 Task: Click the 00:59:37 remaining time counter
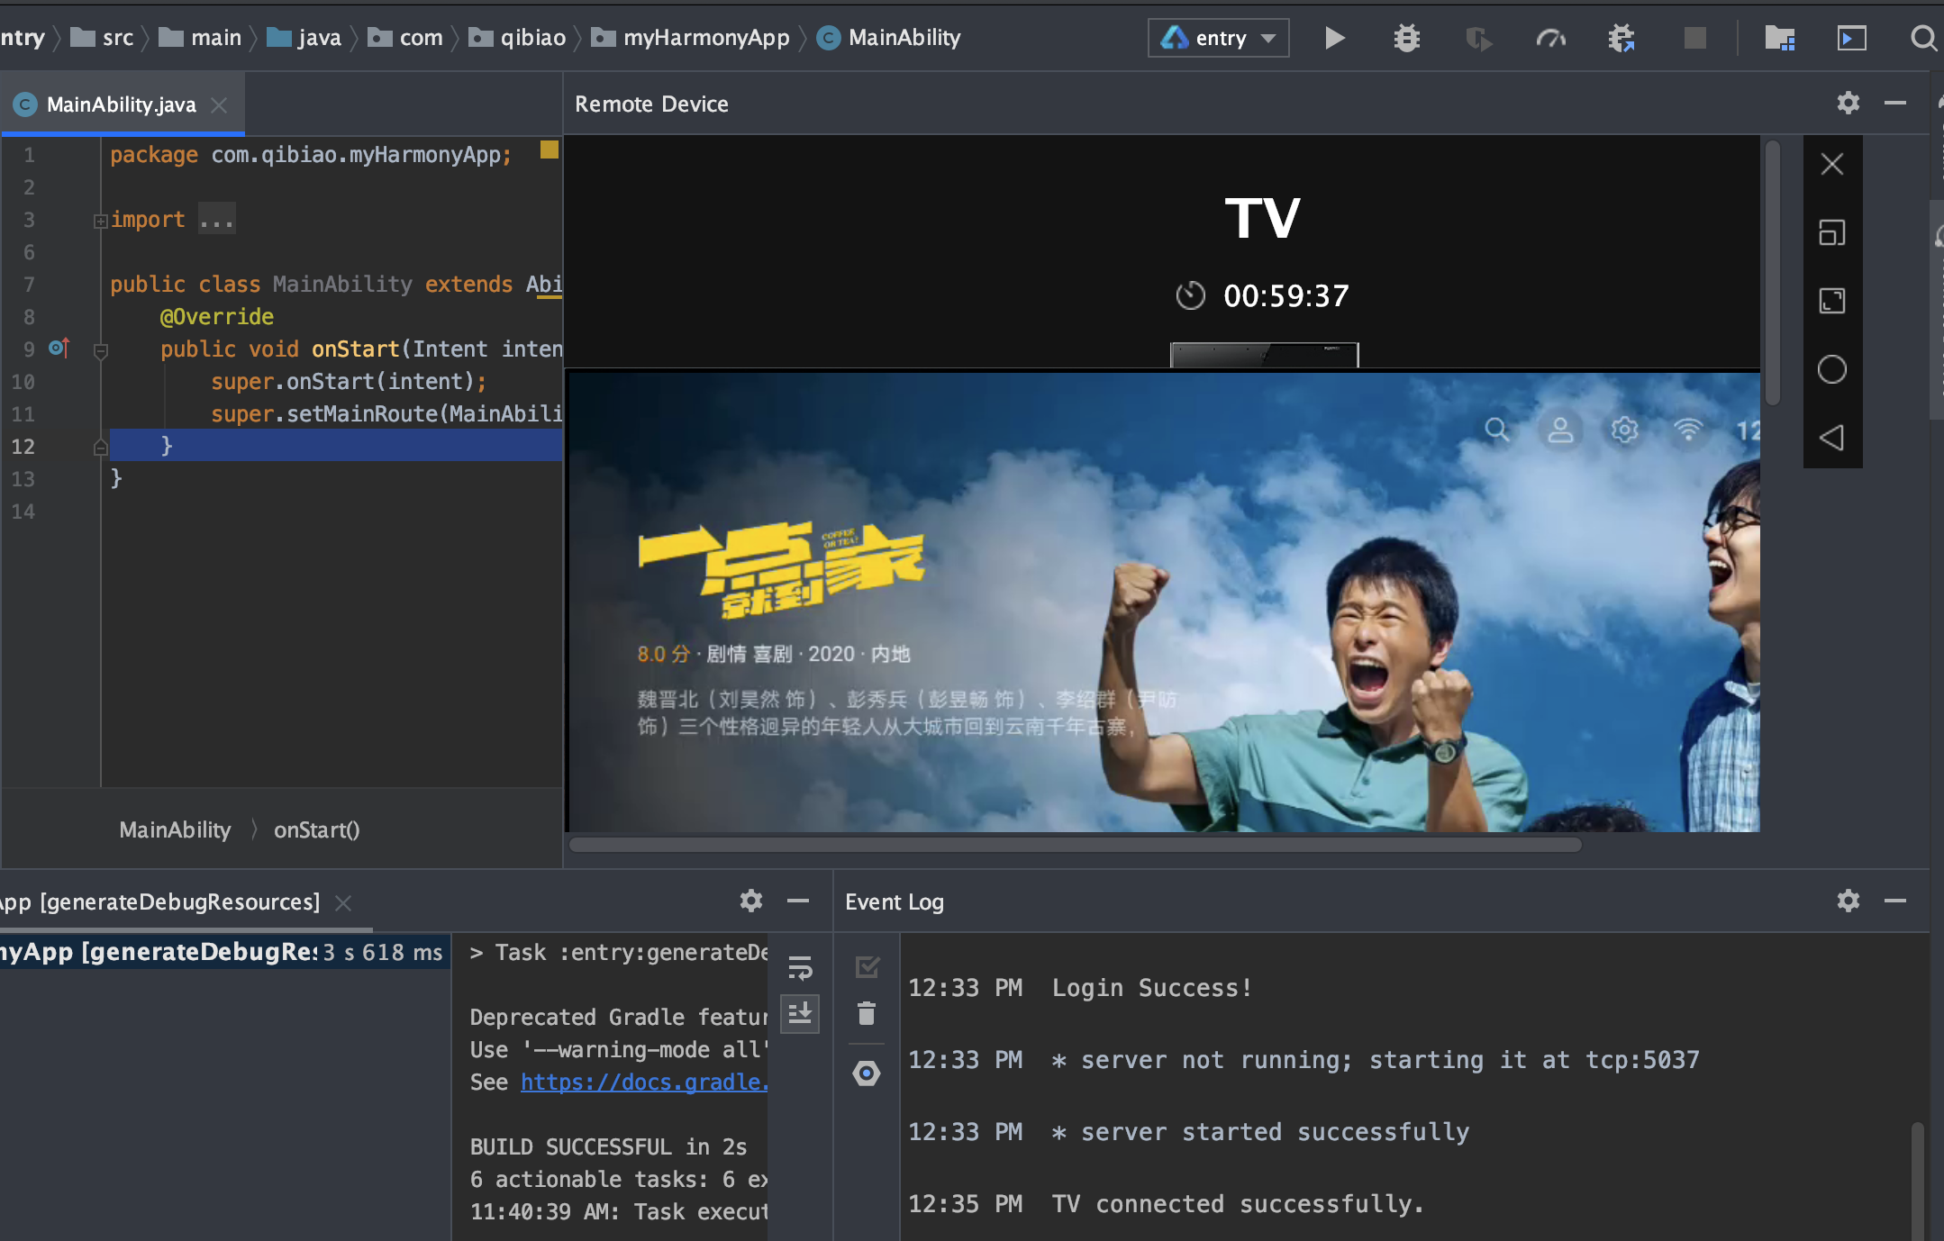1285,295
